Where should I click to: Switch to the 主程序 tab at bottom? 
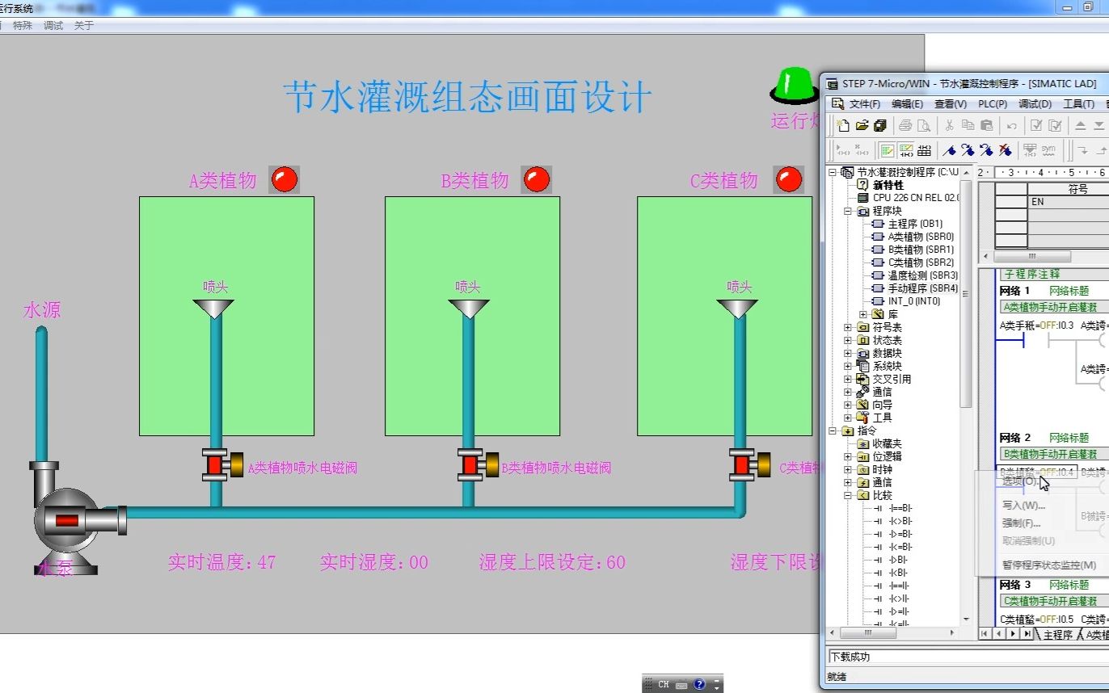[x=1057, y=635]
